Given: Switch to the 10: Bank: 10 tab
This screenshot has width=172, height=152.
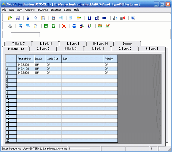Looking at the screenshot, I should [x=100, y=44].
